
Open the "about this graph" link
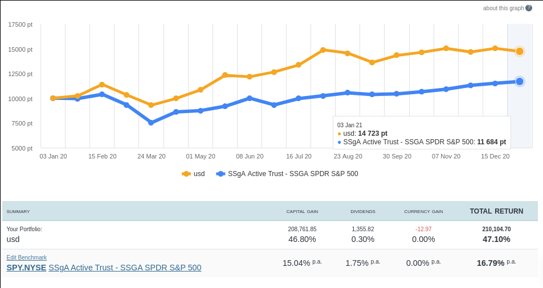pos(503,8)
